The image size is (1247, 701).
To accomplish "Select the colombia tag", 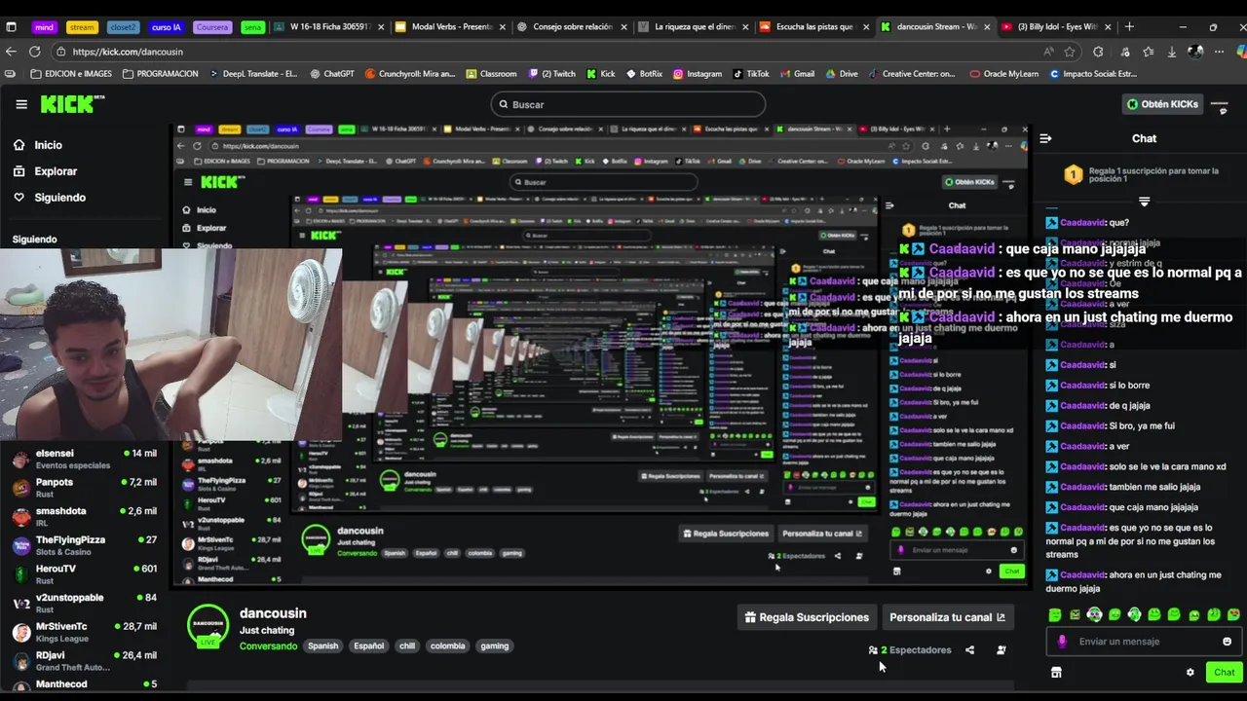I will [x=447, y=646].
